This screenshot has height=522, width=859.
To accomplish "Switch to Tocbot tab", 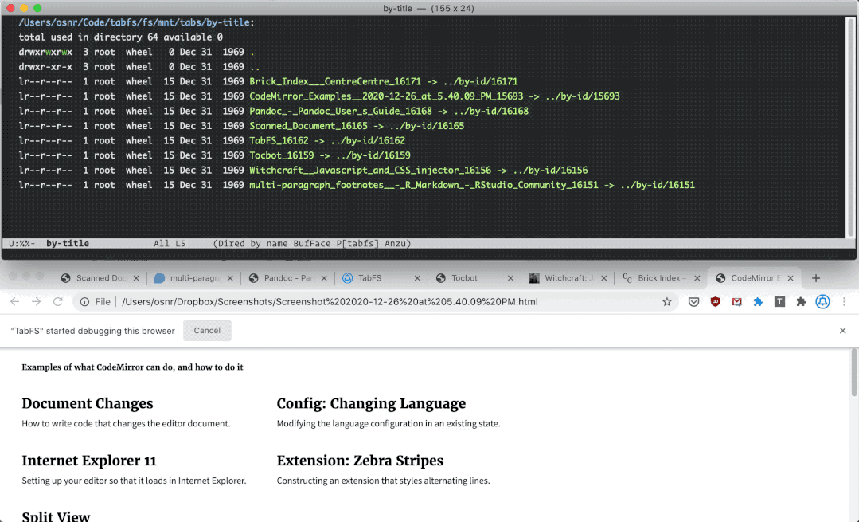I will tap(474, 278).
